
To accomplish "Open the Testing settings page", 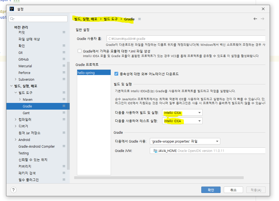I will [x=24, y=153].
